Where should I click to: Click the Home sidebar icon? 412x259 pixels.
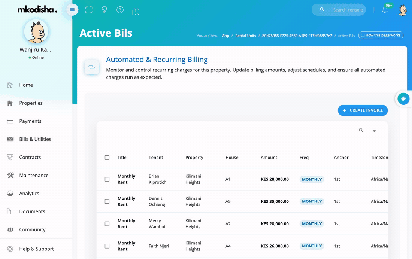pyautogui.click(x=10, y=85)
